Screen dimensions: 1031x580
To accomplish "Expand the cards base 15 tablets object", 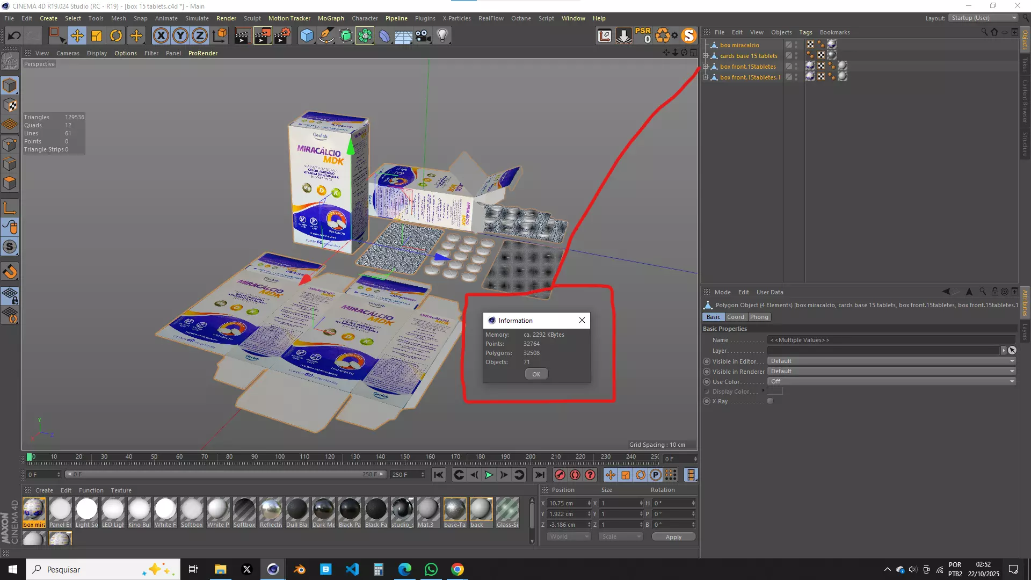I will pyautogui.click(x=706, y=56).
